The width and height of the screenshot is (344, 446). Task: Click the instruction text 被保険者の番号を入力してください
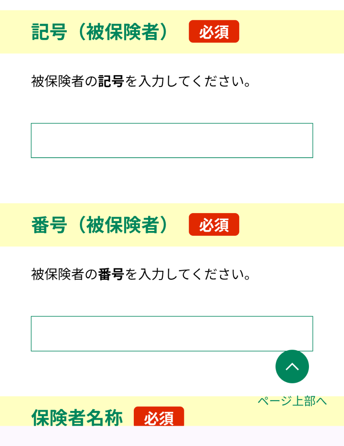point(141,274)
